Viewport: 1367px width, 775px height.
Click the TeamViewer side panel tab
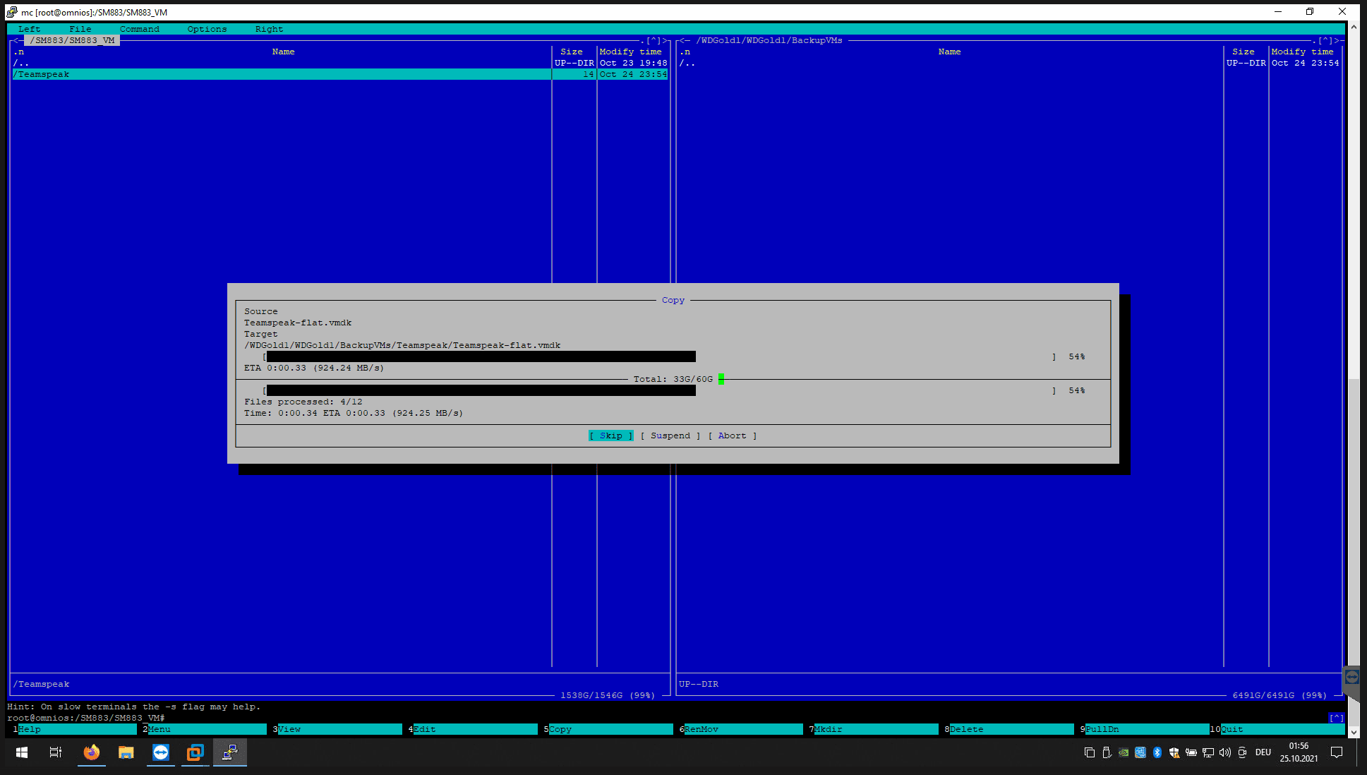point(1351,678)
